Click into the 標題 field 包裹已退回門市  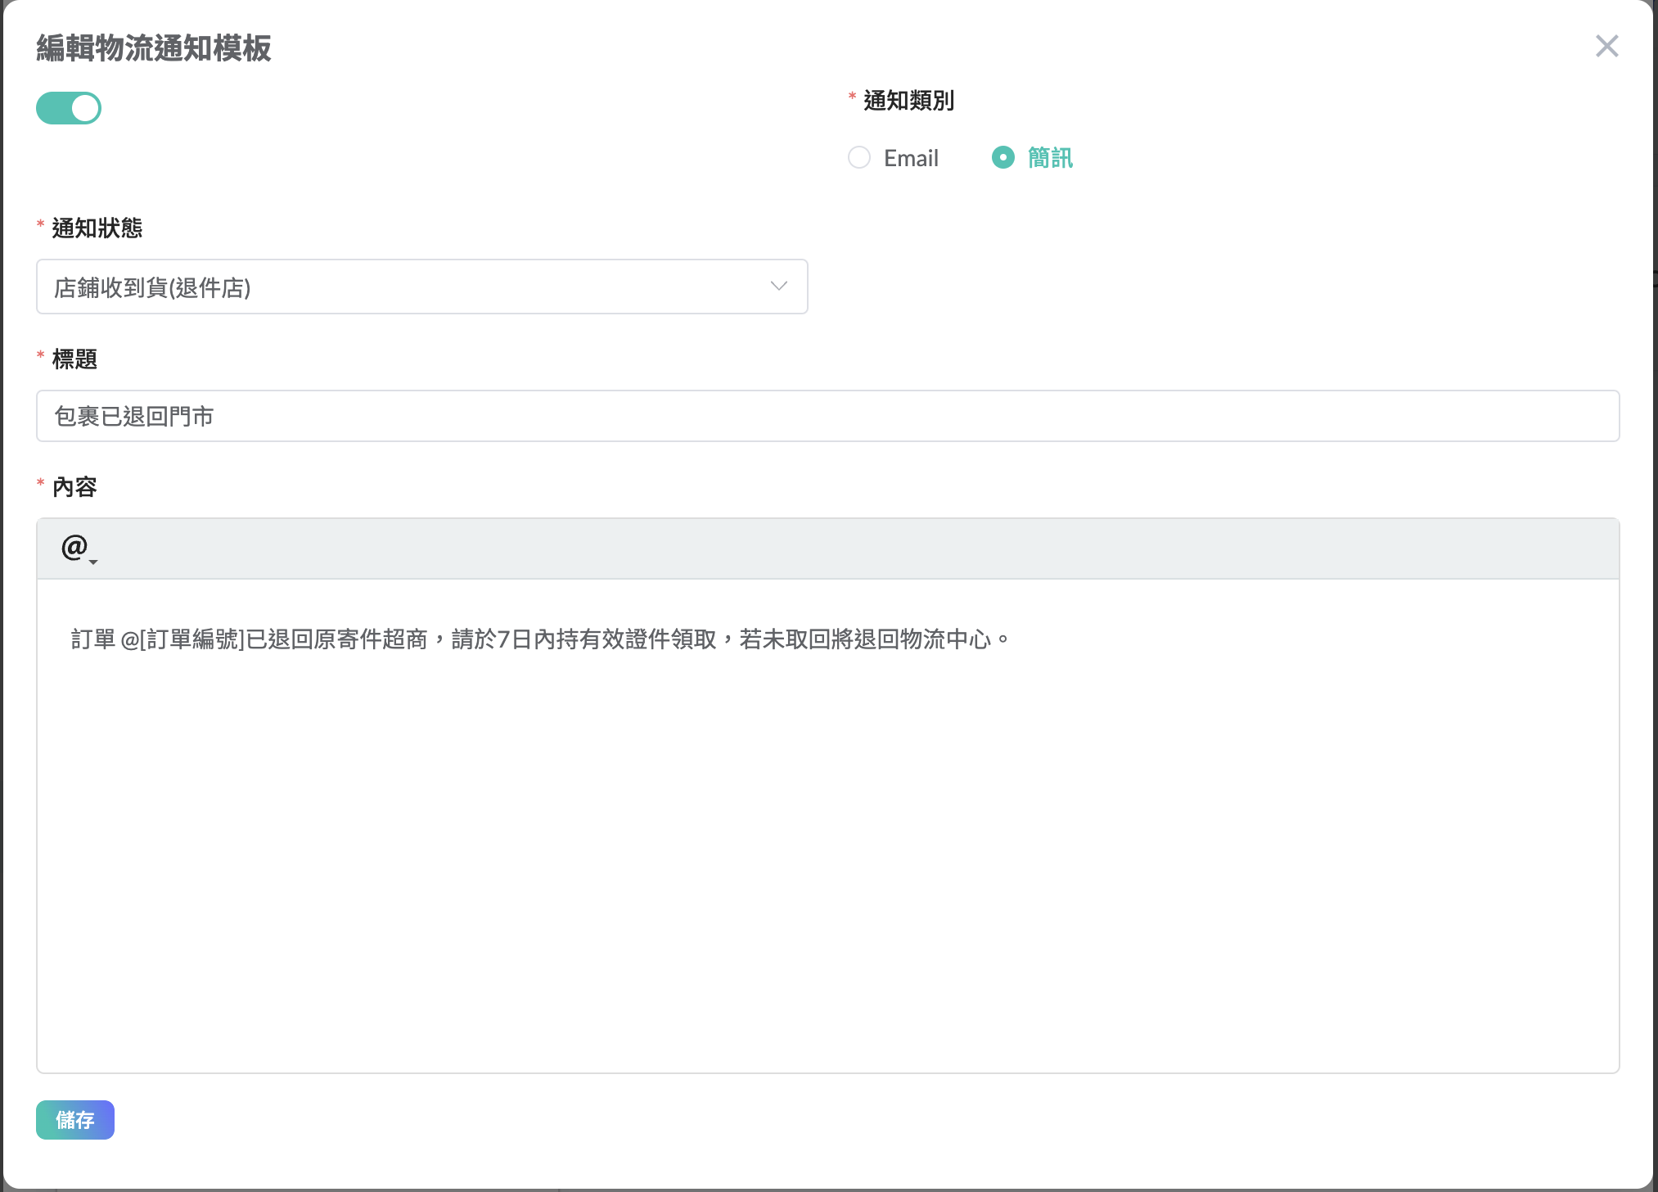827,416
